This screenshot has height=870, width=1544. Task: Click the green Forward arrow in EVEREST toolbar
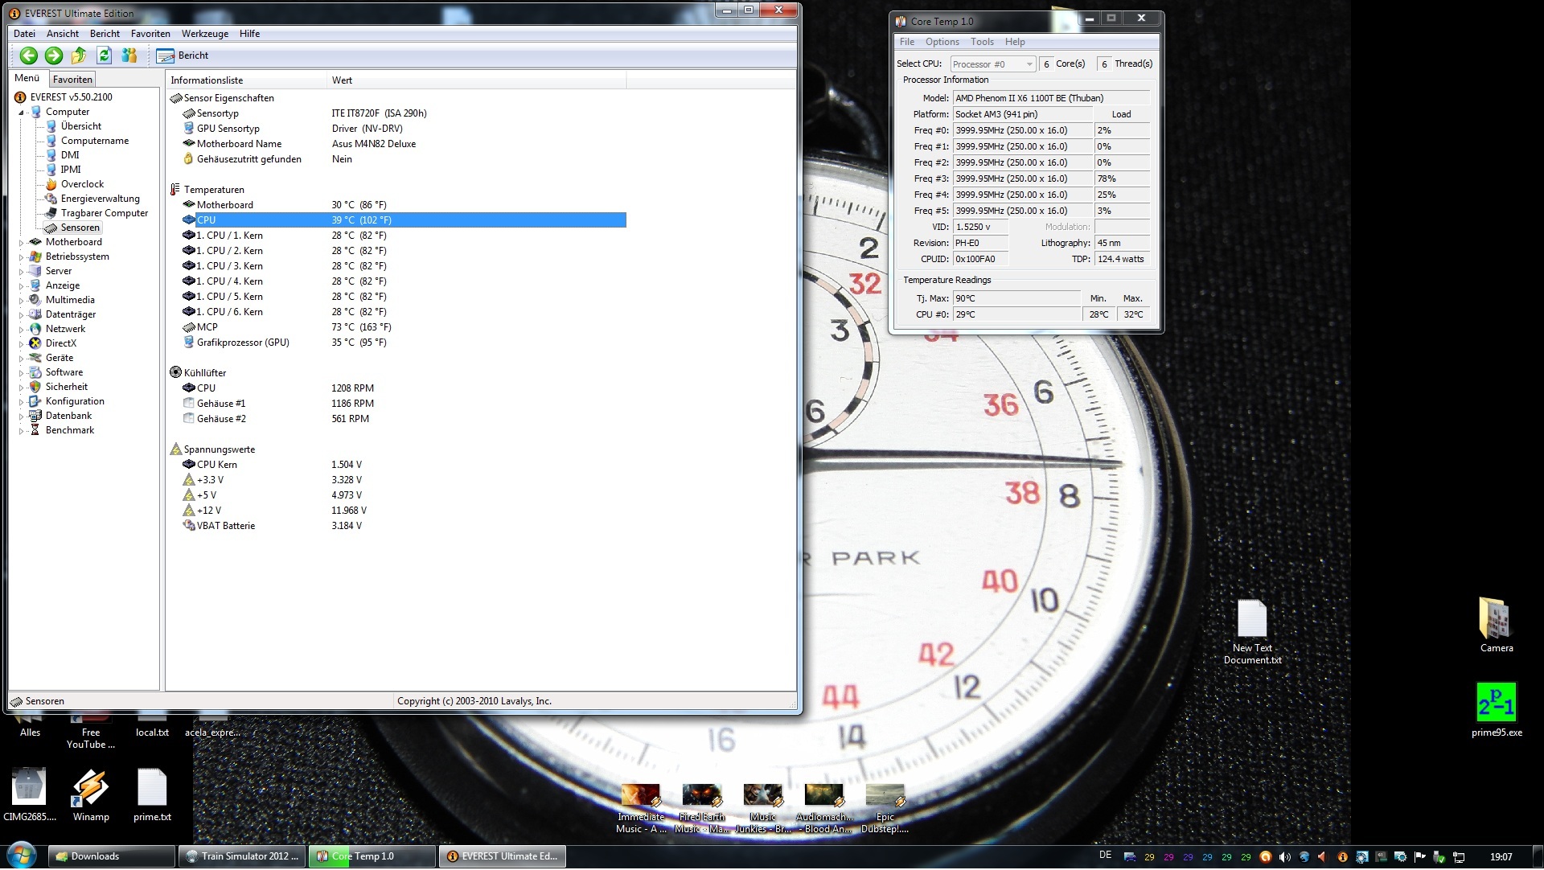pyautogui.click(x=54, y=55)
